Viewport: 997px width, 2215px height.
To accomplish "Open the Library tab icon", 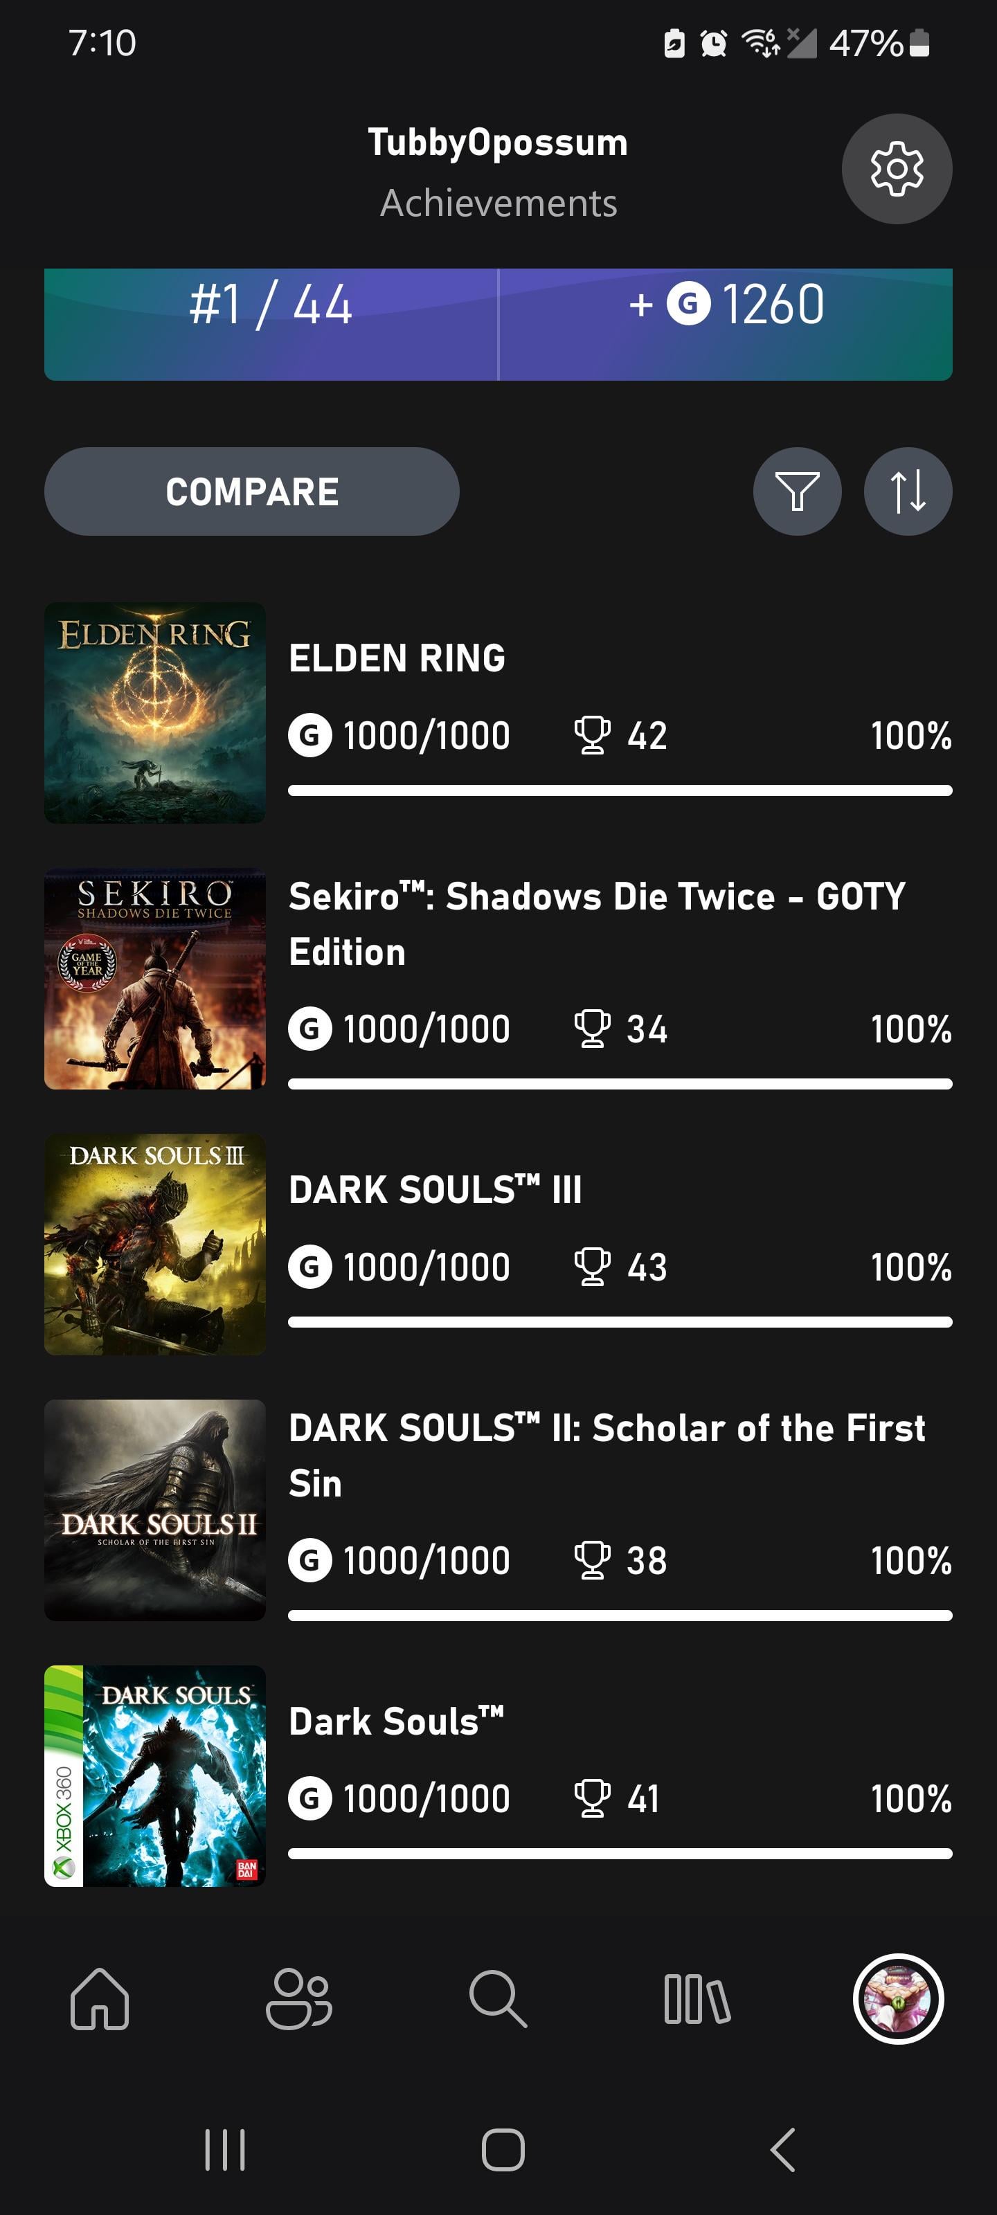I will (698, 1999).
